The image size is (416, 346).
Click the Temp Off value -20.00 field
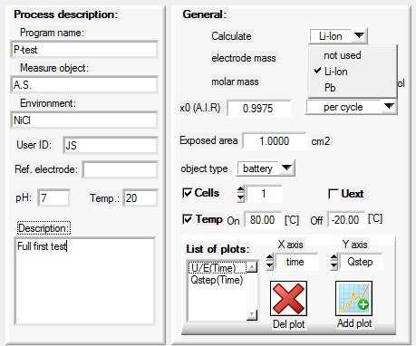346,219
